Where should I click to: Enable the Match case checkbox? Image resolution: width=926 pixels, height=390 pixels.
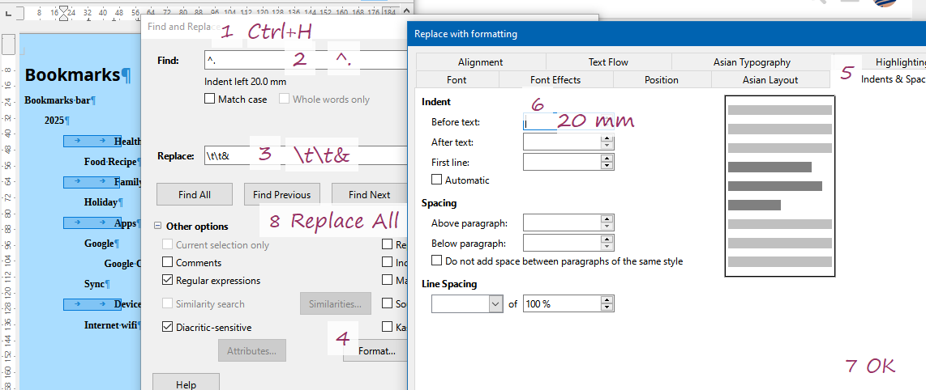(x=211, y=100)
